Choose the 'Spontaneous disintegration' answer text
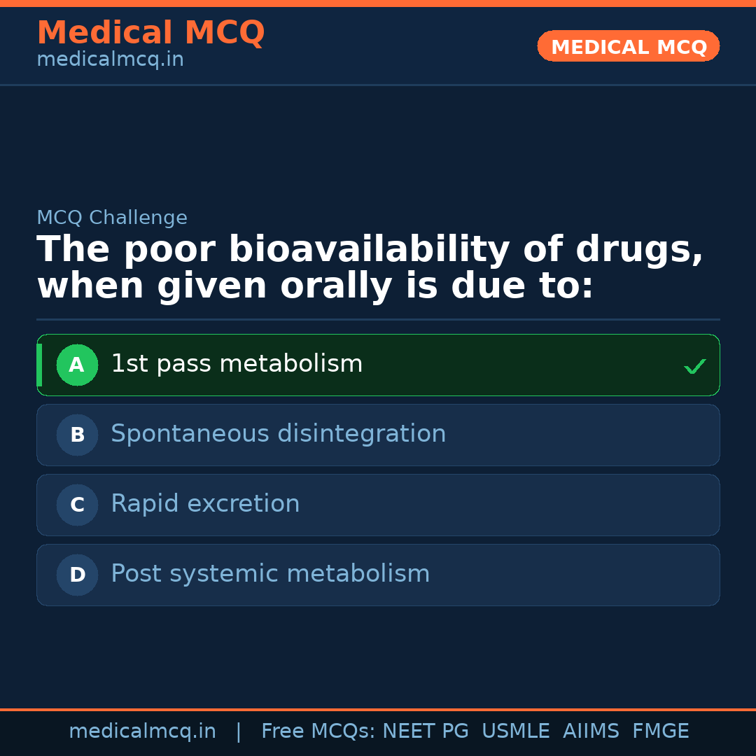Viewport: 756px width, 756px height. [278, 434]
